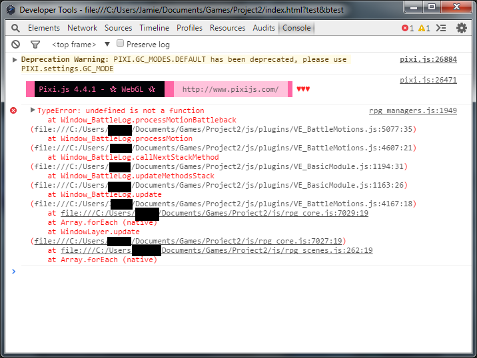Switch to the Network tab

click(x=82, y=28)
